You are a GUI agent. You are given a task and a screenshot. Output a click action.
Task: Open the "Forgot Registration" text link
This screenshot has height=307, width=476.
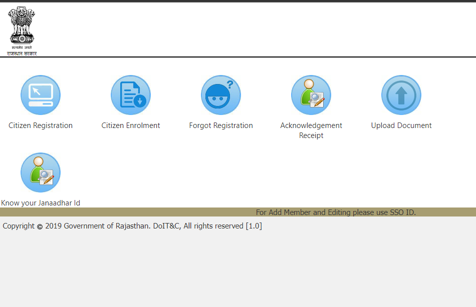tap(221, 125)
